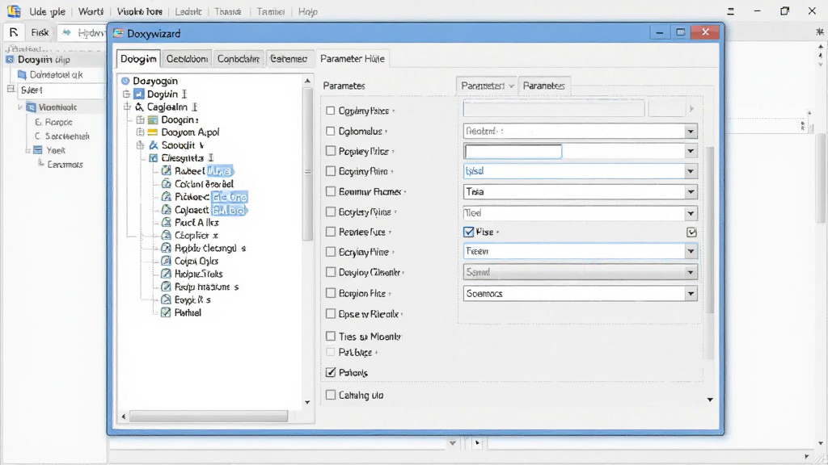Switch to the Conbclaim tab
This screenshot has height=465, width=828.
239,58
